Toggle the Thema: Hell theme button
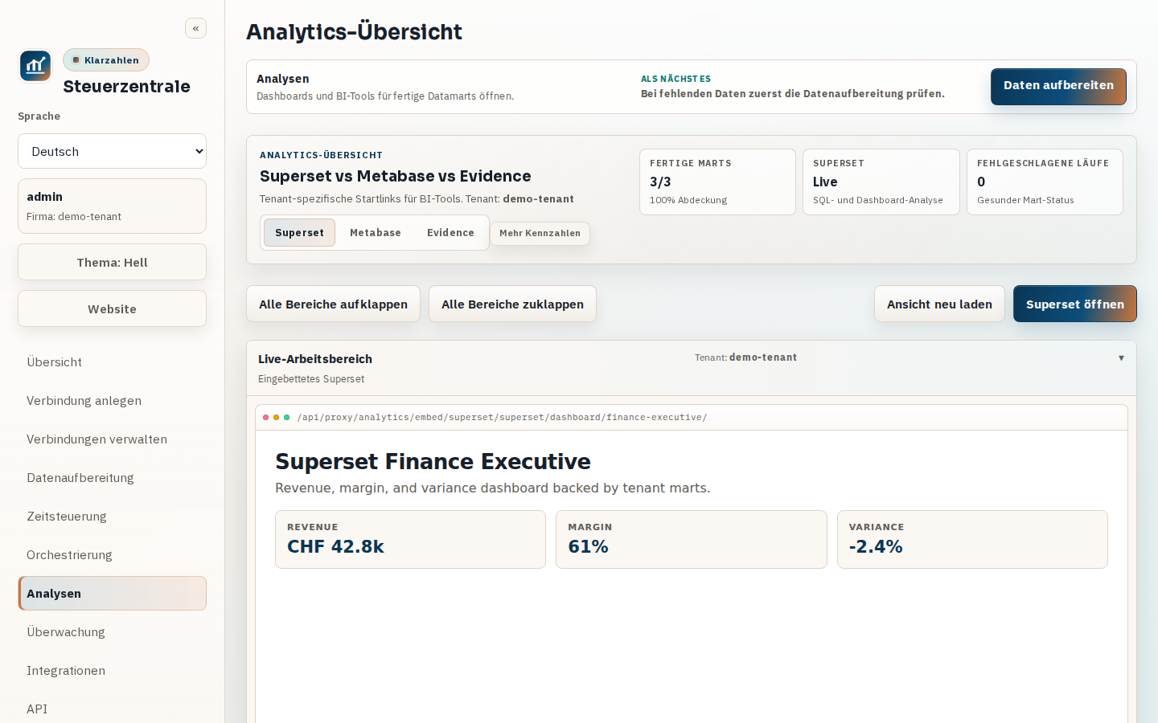 click(x=112, y=262)
